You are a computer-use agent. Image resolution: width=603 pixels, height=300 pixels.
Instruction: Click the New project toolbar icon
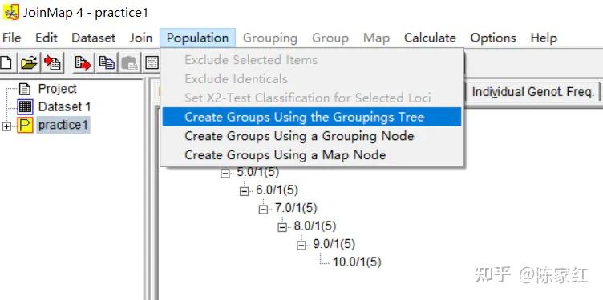tap(6, 62)
